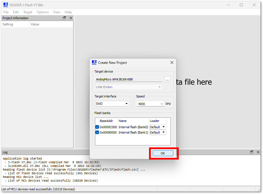
Task: Open the target device browse (...) button
Action: pos(167,79)
